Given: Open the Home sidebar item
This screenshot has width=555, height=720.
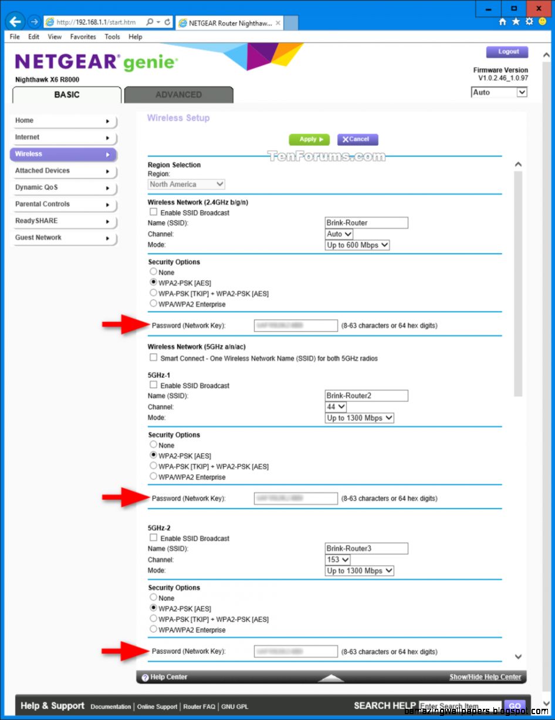Looking at the screenshot, I should (63, 121).
